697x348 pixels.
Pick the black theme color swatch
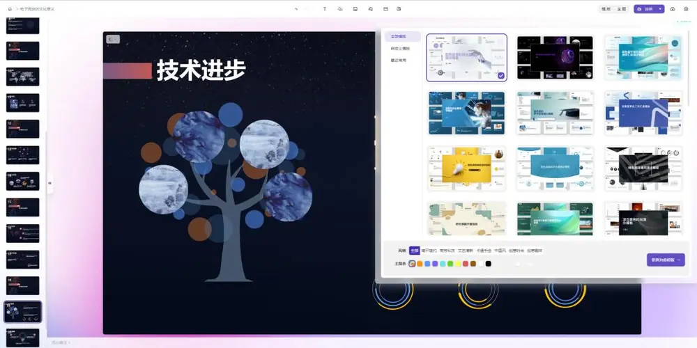click(x=488, y=264)
